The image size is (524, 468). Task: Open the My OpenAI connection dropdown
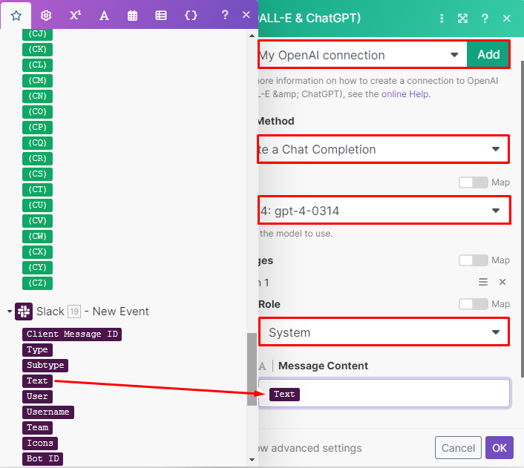point(363,55)
